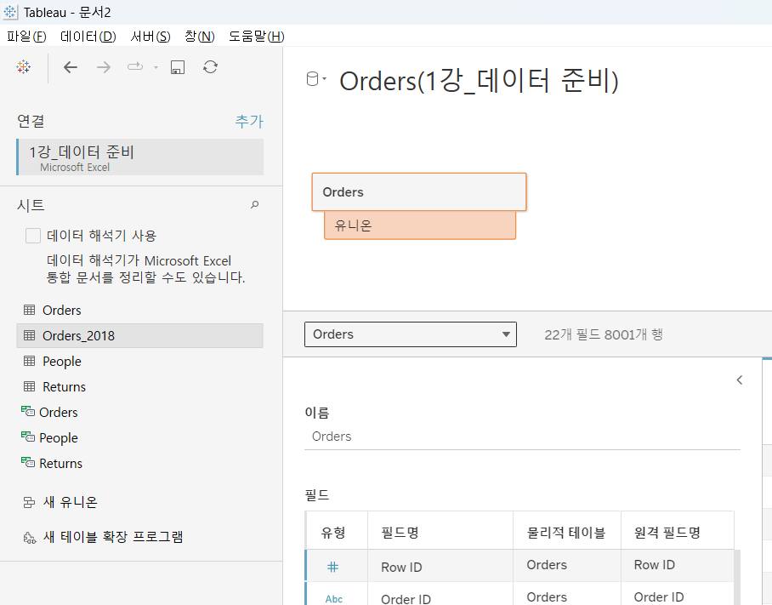Click Abc type icon for Order ID
The image size is (772, 605).
[x=334, y=599]
